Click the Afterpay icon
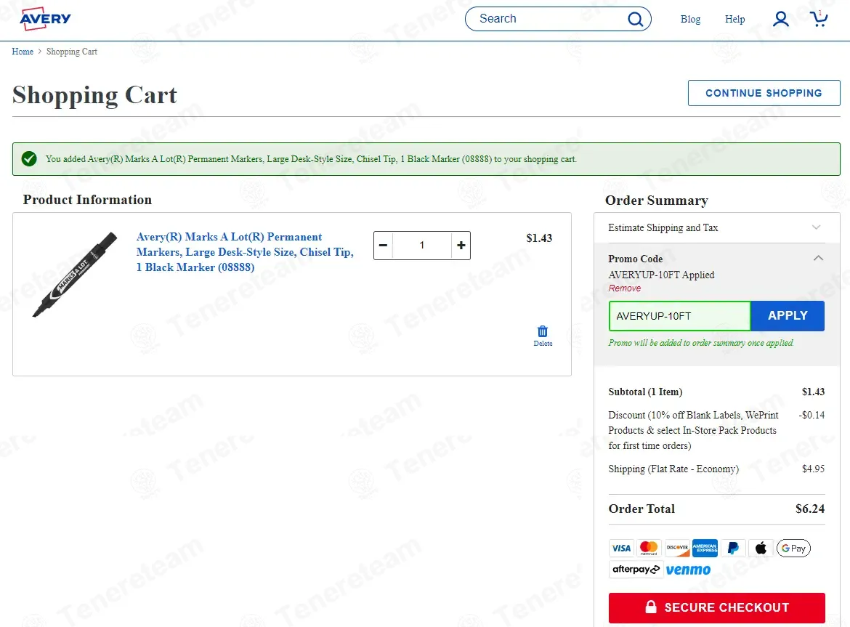Screen dimensions: 850x627 (636, 570)
